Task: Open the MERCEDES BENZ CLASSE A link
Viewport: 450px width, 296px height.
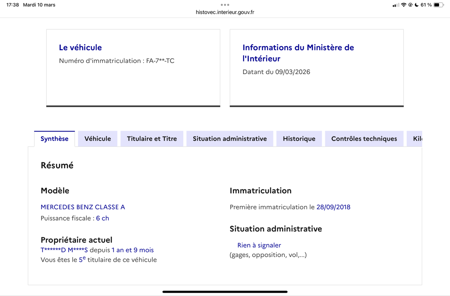Action: 83,207
